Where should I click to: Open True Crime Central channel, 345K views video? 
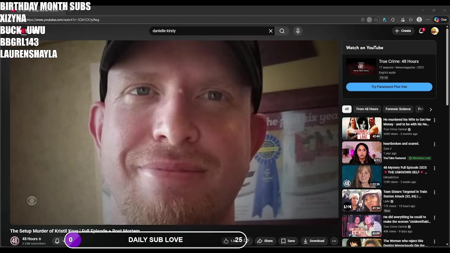395,129
